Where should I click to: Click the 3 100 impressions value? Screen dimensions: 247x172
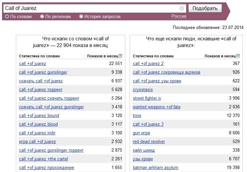pos(117,133)
